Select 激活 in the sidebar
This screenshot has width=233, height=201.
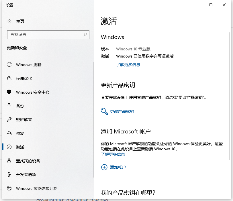20,147
